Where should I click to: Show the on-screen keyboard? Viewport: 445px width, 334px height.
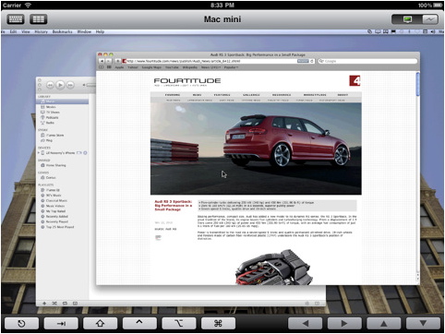(16, 19)
